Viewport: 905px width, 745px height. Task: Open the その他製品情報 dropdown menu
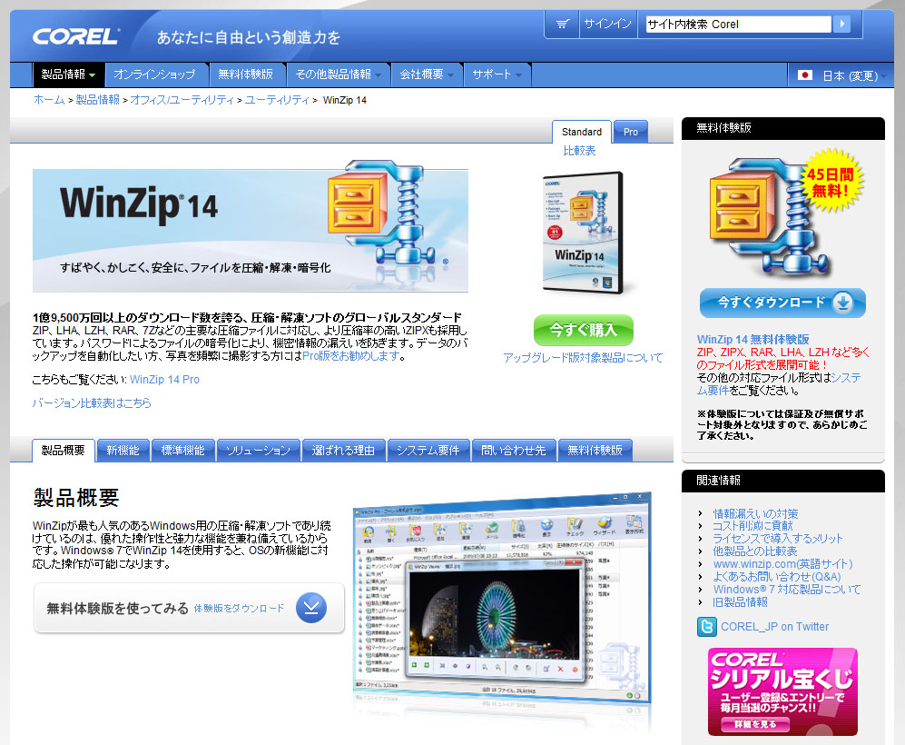[339, 74]
